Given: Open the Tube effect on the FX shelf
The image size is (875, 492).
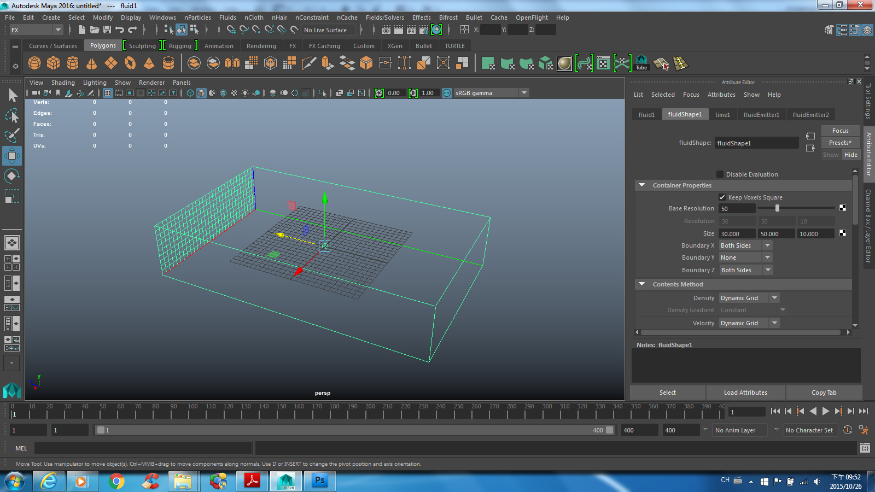Looking at the screenshot, I should 641,63.
